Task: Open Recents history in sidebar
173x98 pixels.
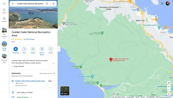Action: click(x=4, y=20)
